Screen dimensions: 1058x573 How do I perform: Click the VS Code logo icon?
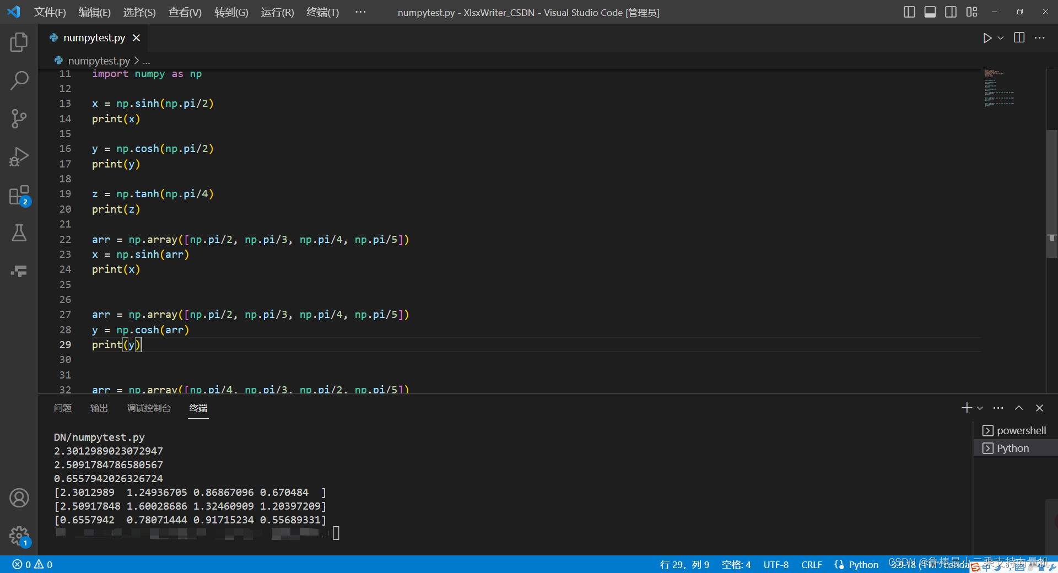[14, 12]
